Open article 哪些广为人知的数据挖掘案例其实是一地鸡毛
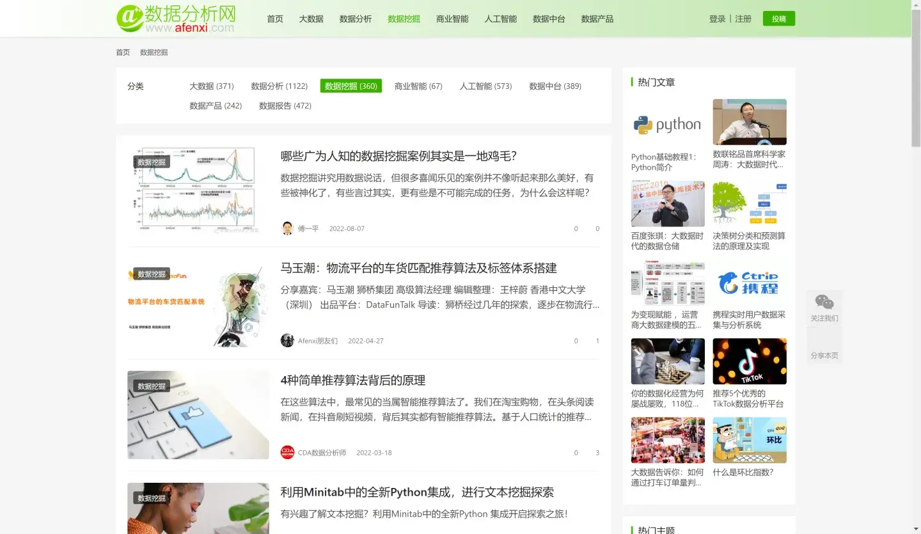The image size is (921, 534). click(x=398, y=156)
